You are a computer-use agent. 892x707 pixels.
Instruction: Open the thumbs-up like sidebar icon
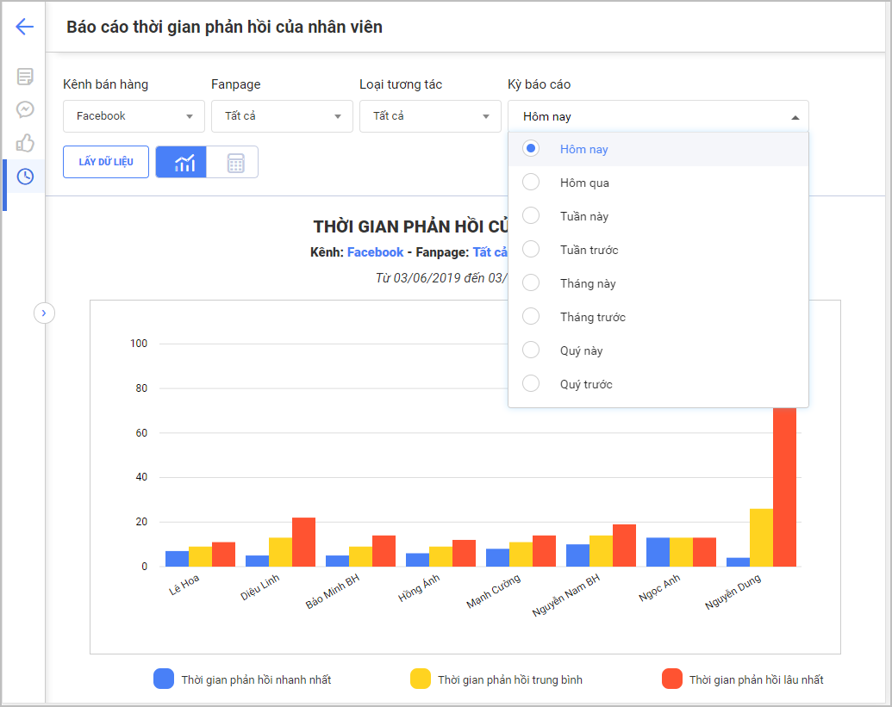(x=25, y=143)
